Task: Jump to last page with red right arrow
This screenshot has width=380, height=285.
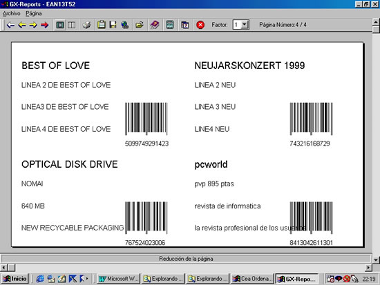Action: click(45, 25)
